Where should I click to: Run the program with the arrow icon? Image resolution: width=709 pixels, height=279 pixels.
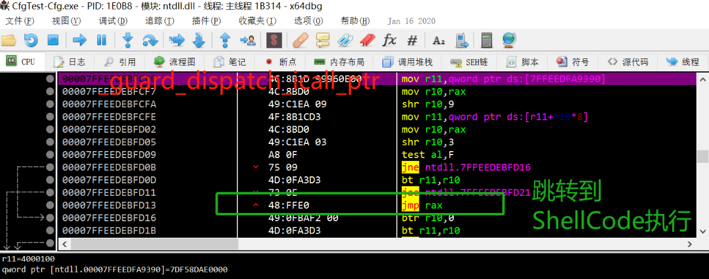79,40
